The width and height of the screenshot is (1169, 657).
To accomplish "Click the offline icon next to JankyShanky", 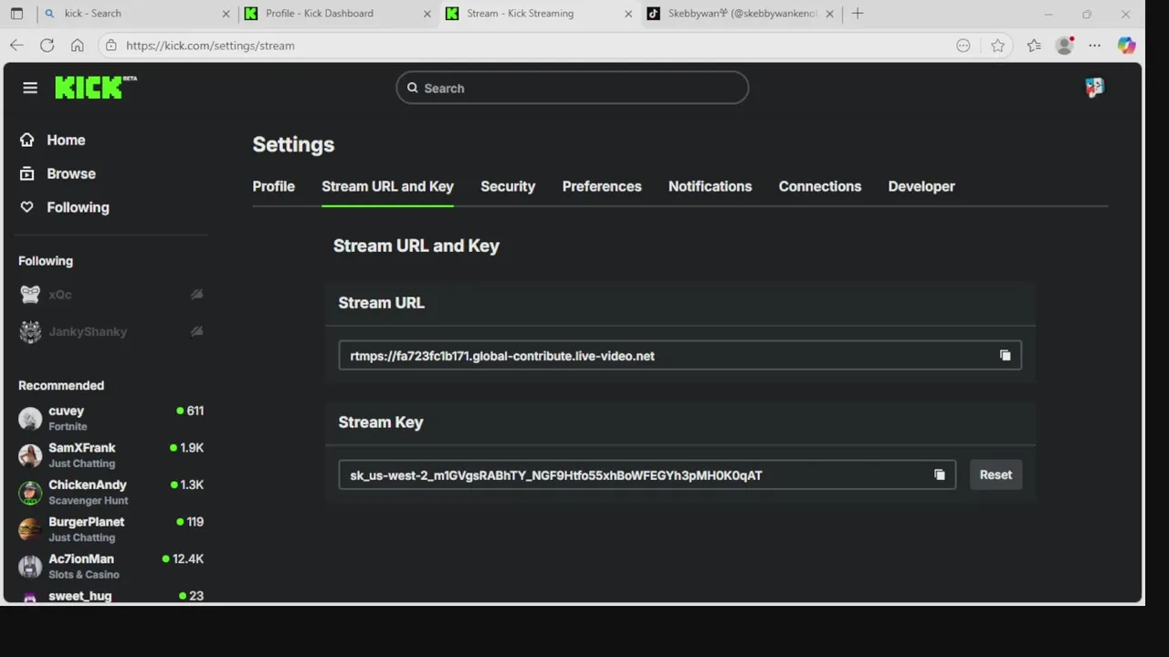I will point(196,331).
